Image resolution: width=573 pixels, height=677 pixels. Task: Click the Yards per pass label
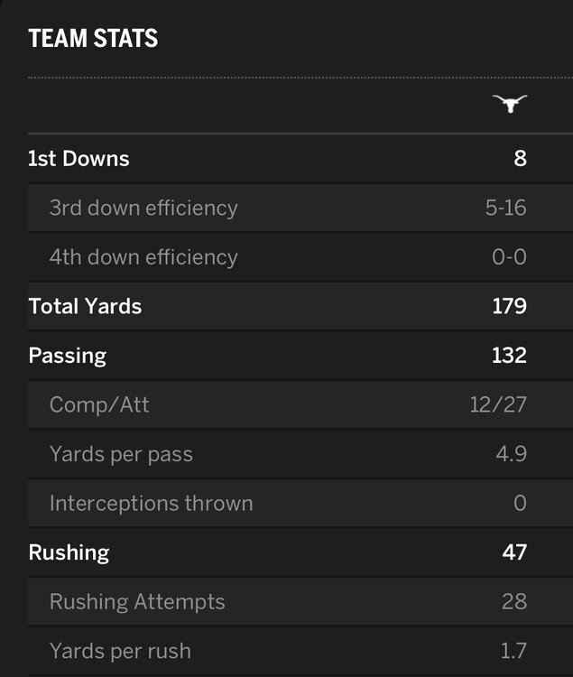(x=121, y=454)
